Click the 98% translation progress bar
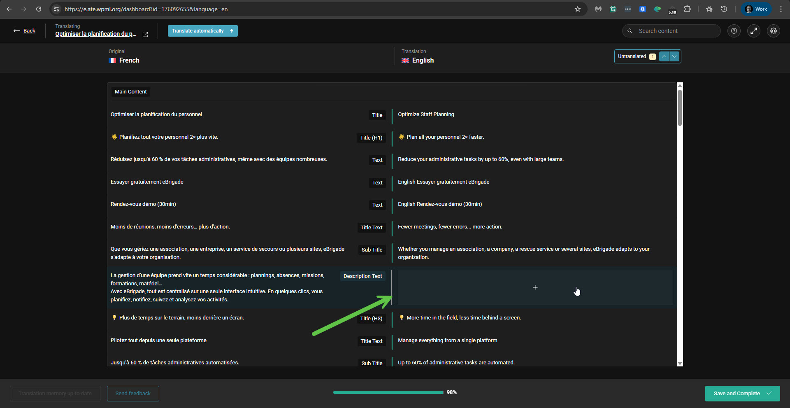Screen dimensions: 790x408 (388, 392)
